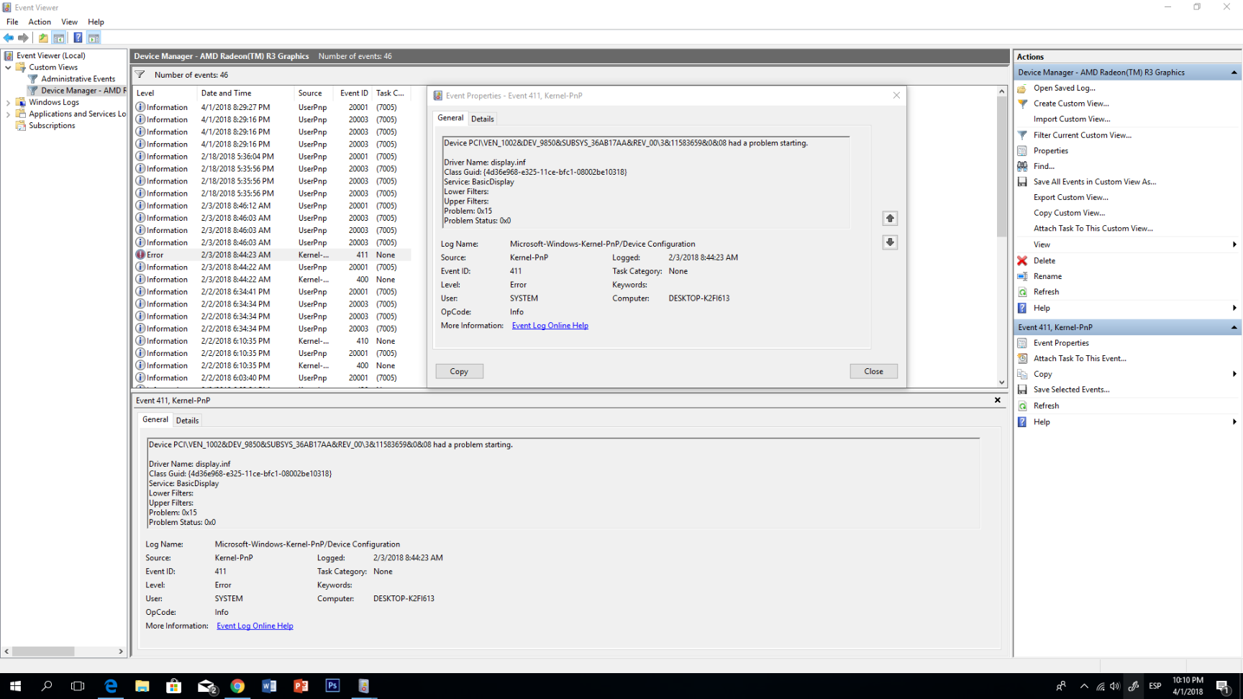Open Microsoft Edge from the taskbar
Screen dimensions: 1243x699
click(x=111, y=686)
